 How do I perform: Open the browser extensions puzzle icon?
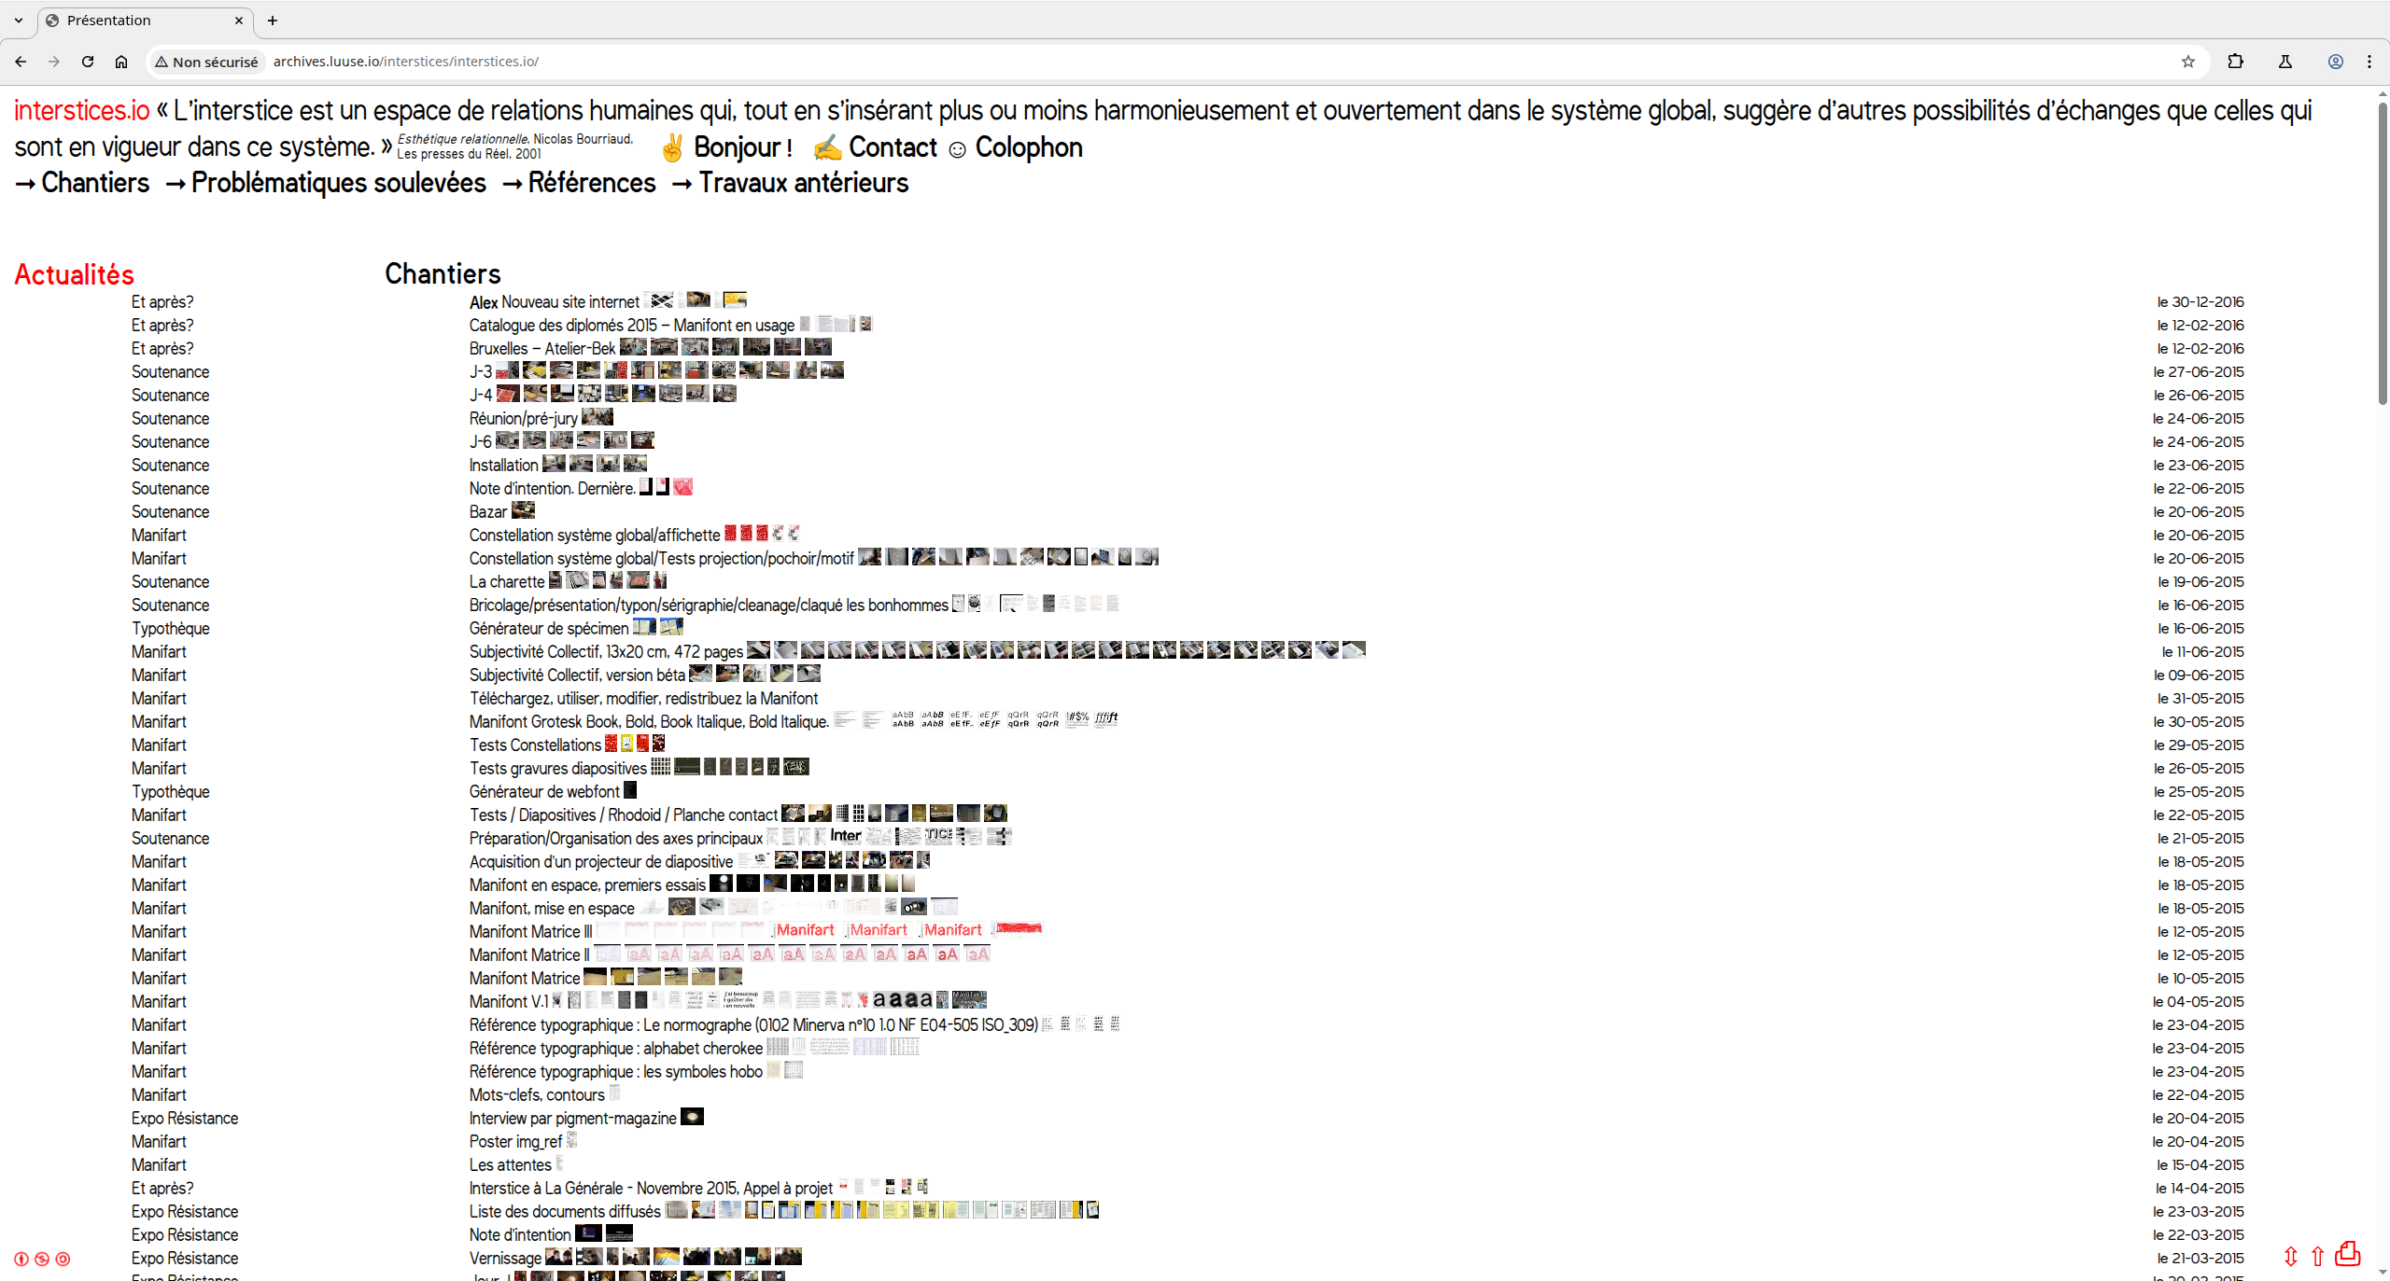coord(2235,62)
